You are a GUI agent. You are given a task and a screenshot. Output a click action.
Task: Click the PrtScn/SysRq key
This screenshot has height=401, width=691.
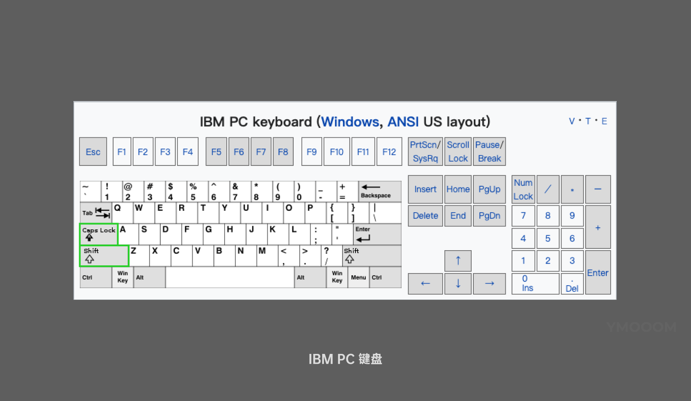425,152
